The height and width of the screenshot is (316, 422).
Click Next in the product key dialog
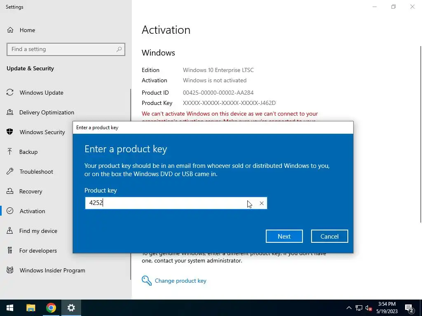(x=284, y=236)
